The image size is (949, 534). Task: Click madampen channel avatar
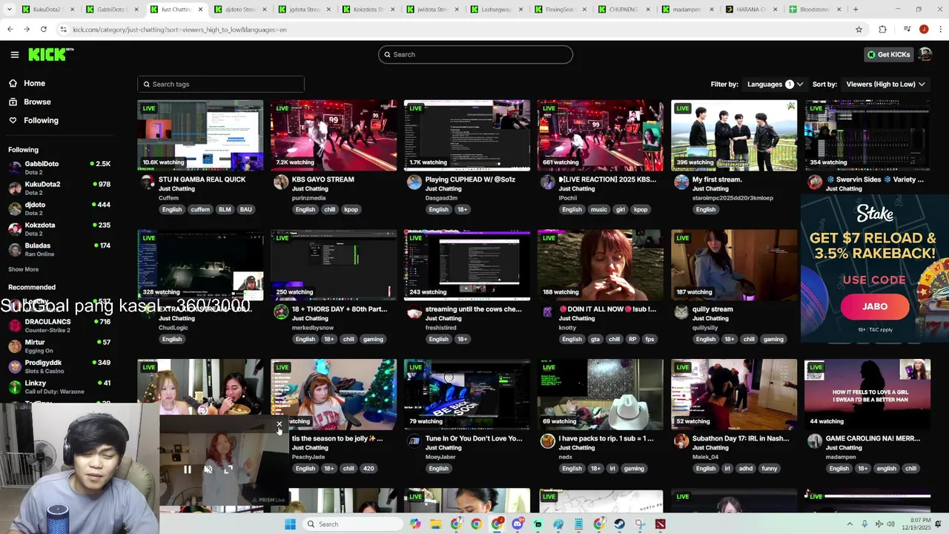(814, 441)
